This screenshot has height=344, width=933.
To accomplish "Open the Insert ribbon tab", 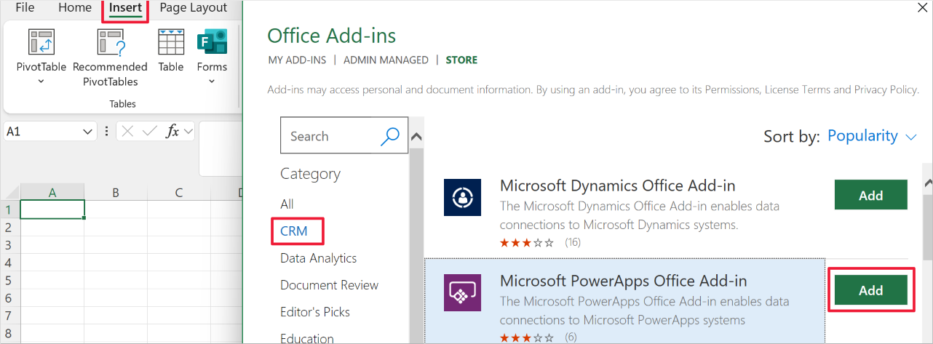I will [125, 9].
